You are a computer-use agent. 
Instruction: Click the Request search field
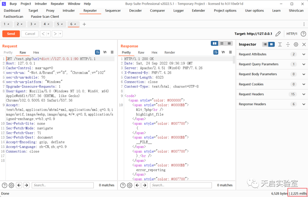click(x=63, y=185)
